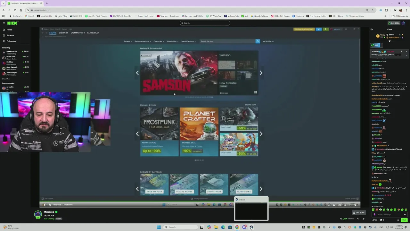Open Special Sections dropdown
Screen dimensions: 410x231
(188, 41)
